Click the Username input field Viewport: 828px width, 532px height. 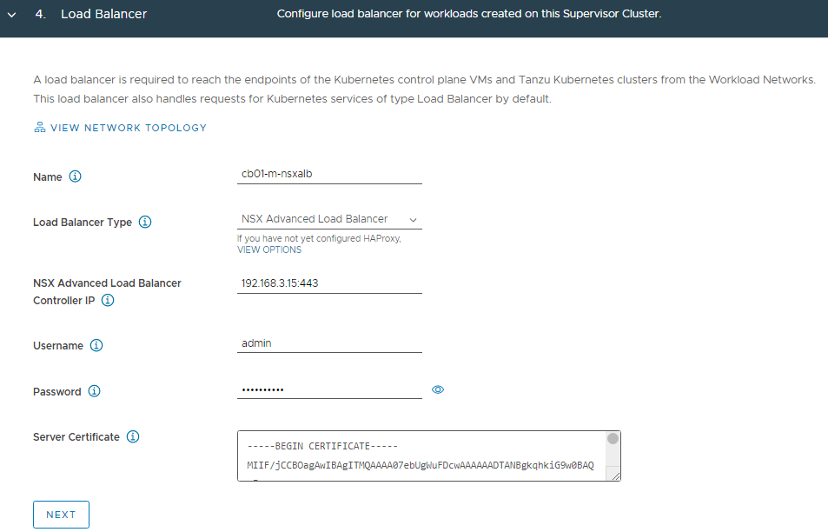[x=328, y=343]
